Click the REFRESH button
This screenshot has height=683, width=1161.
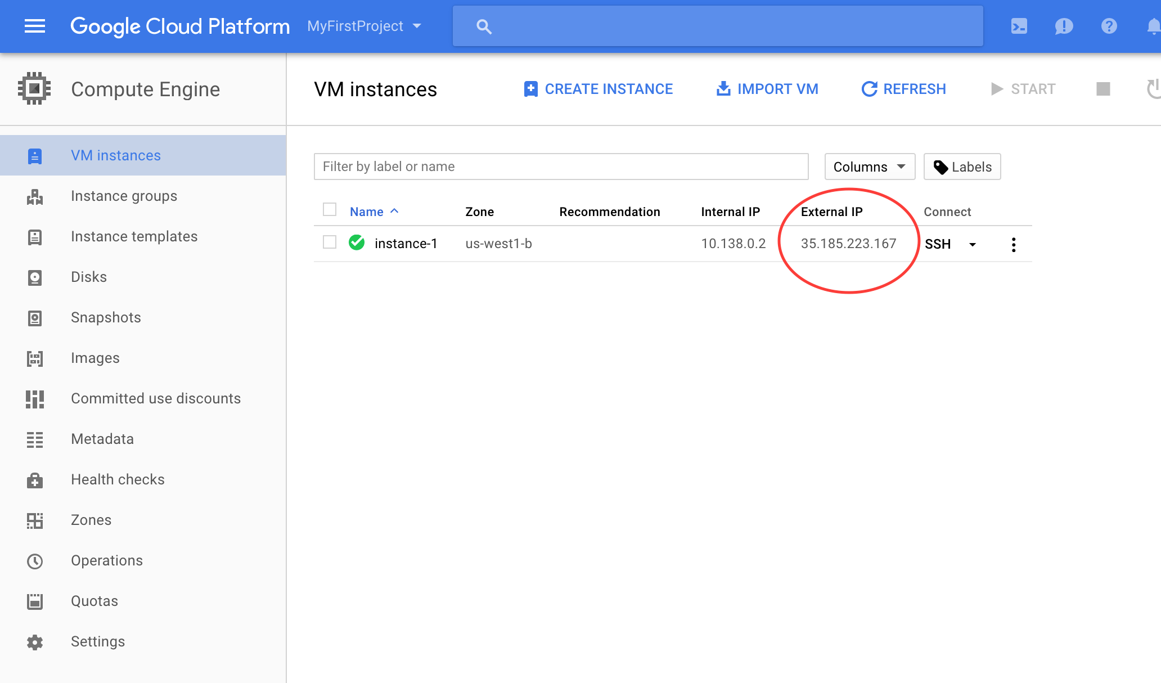pyautogui.click(x=903, y=89)
